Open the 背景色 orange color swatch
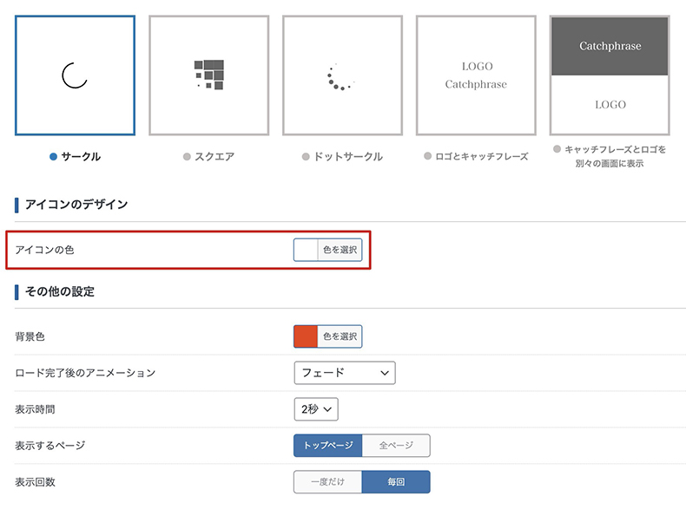Viewport: 686px width, 509px height. click(306, 336)
